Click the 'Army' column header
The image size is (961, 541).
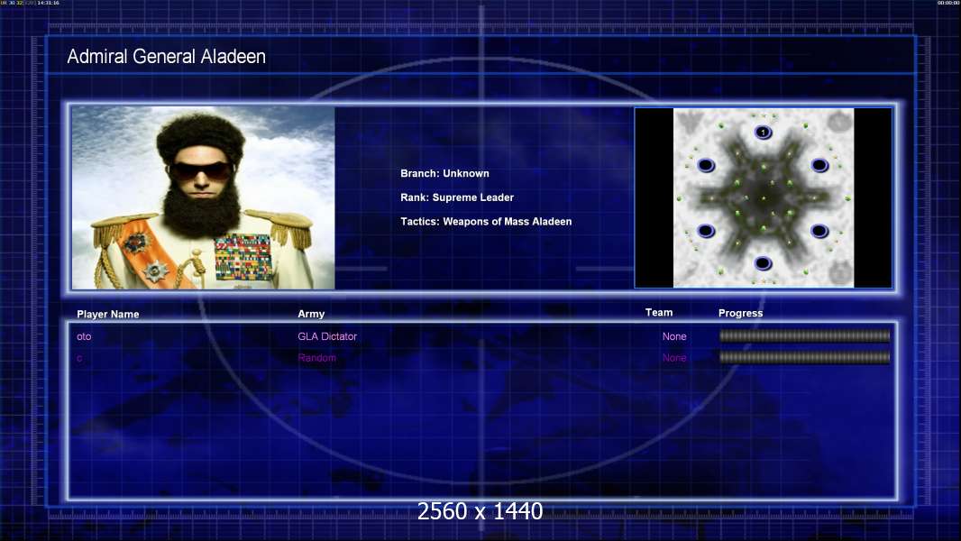pos(311,314)
